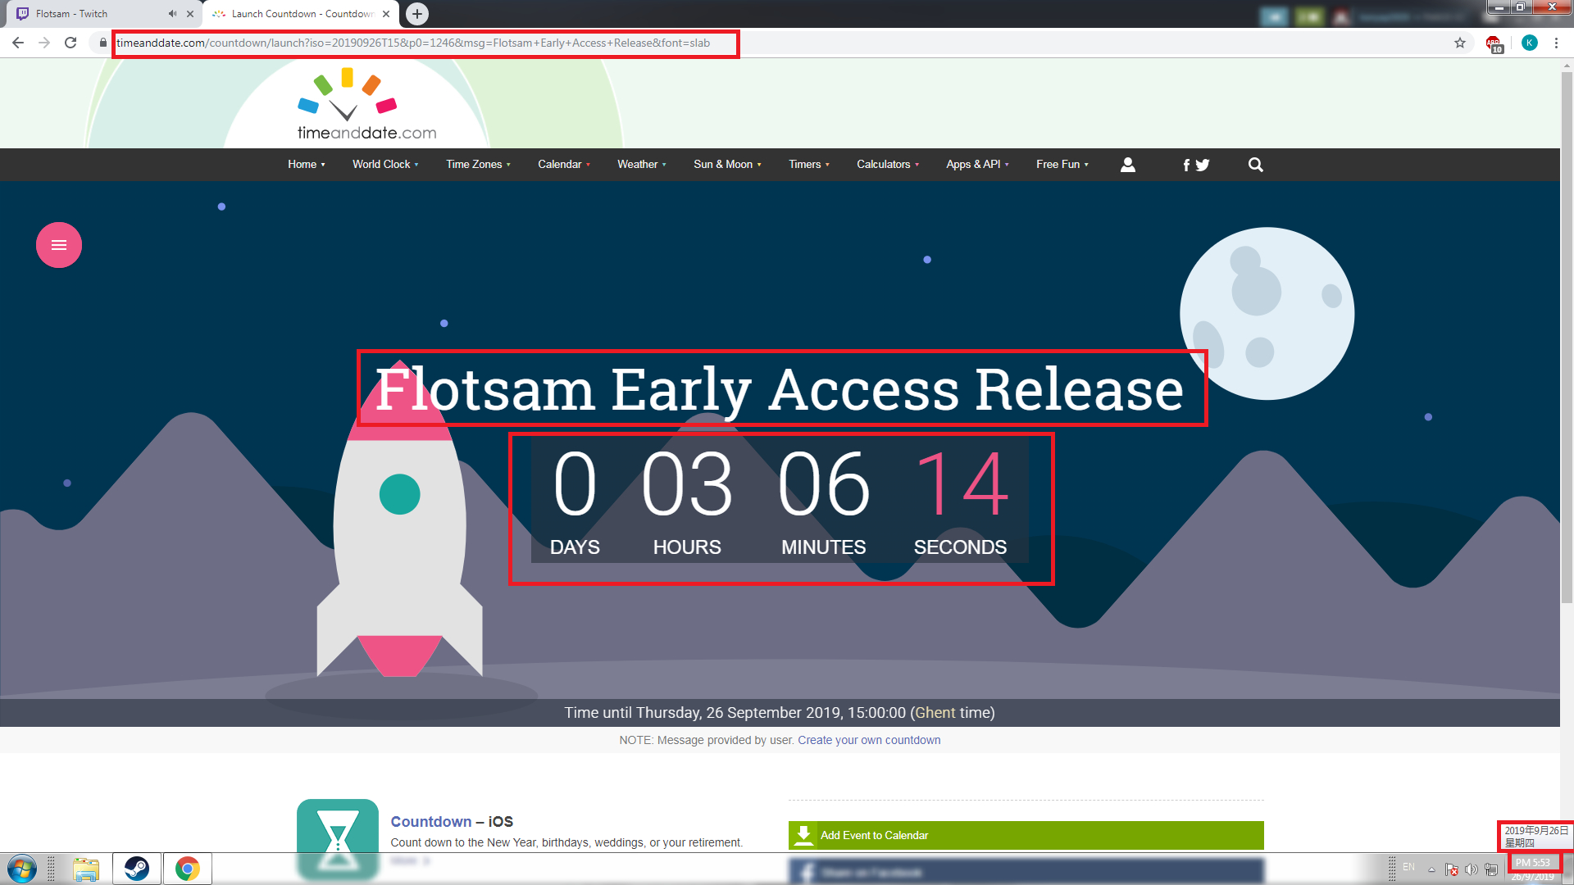1574x885 pixels.
Task: Expand the Free Fun menu
Action: 1062,165
